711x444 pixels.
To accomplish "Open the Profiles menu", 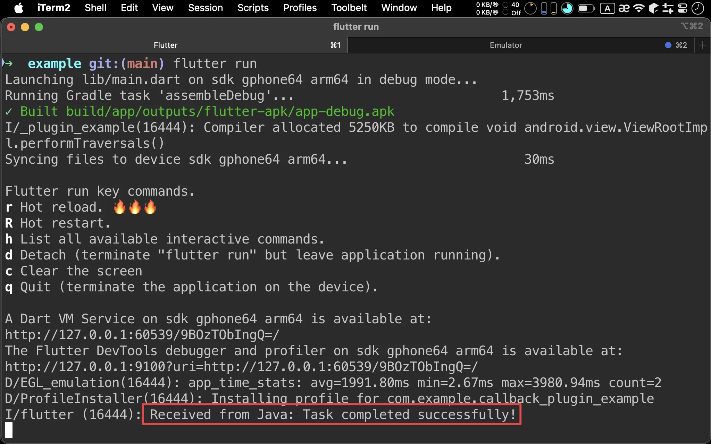I will coord(300,8).
